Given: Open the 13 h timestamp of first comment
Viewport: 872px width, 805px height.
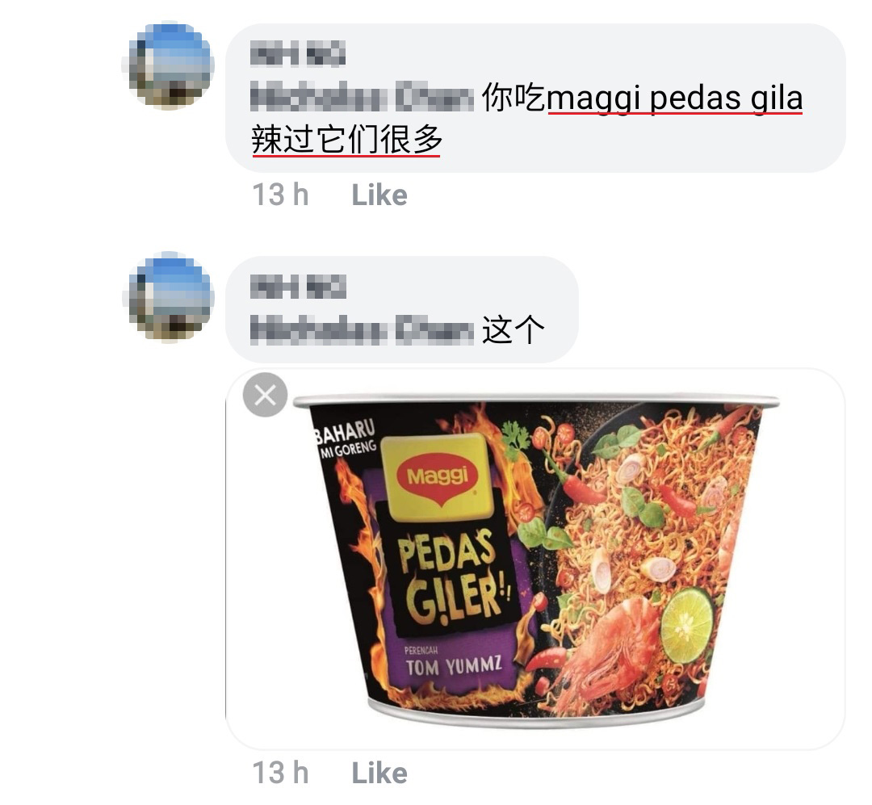Looking at the screenshot, I should [x=280, y=195].
